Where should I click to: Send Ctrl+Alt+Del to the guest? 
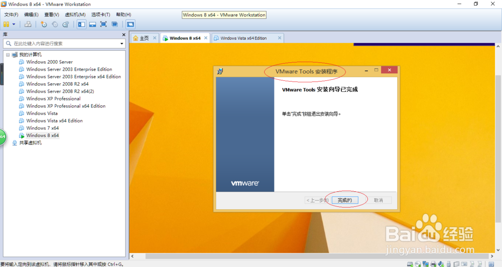[28, 24]
